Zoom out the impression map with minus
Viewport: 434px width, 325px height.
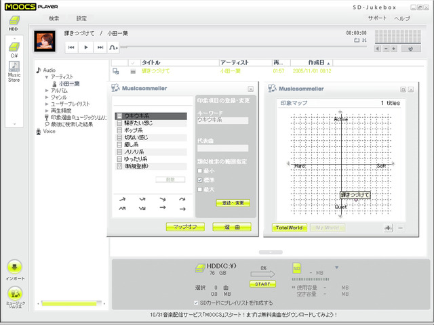pyautogui.click(x=401, y=228)
